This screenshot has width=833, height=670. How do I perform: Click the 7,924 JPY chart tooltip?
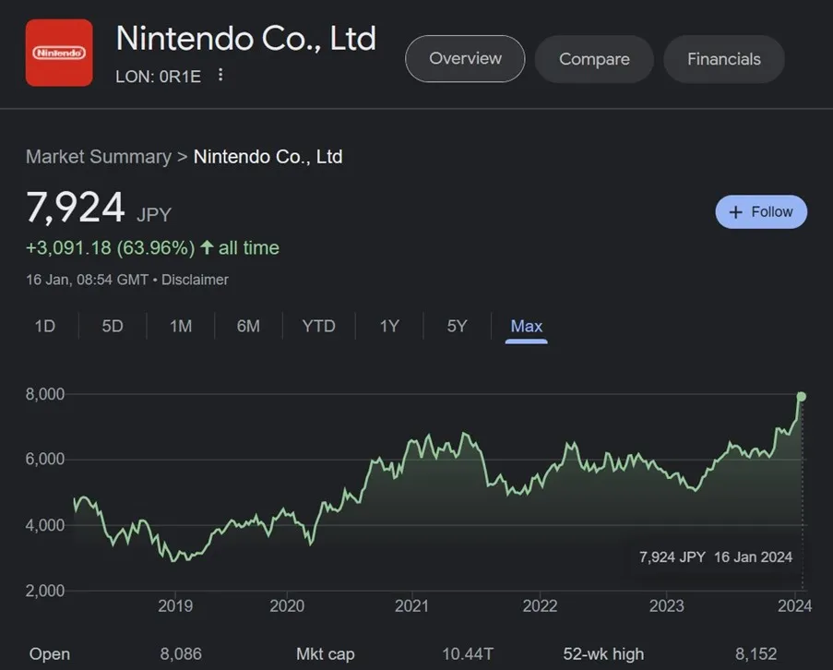(x=715, y=556)
